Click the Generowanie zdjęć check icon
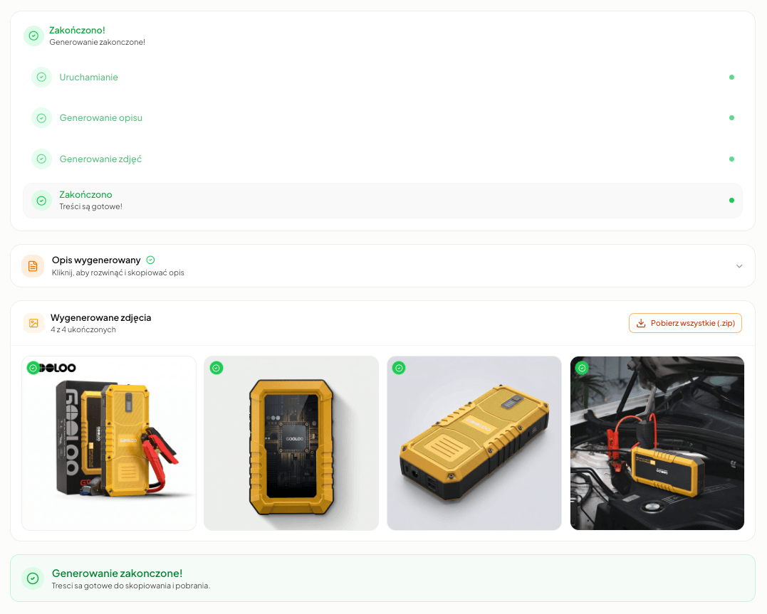 pyautogui.click(x=41, y=159)
